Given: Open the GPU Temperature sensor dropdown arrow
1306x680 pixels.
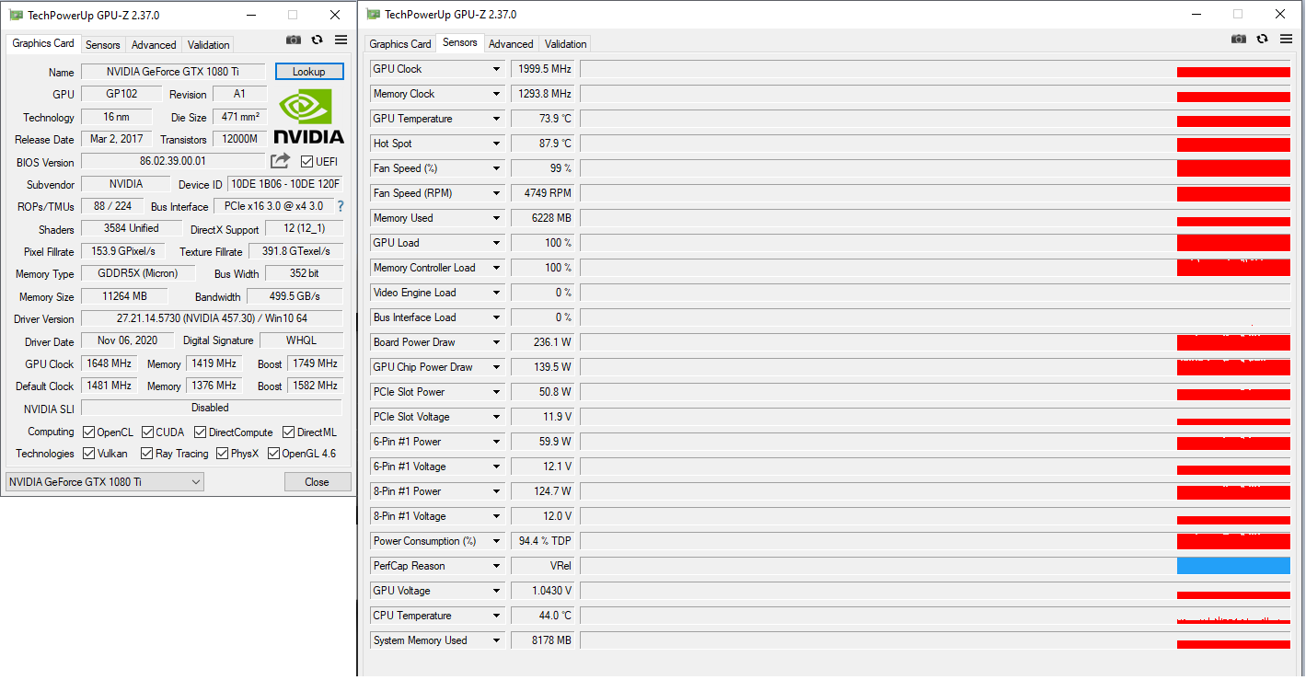Looking at the screenshot, I should [497, 119].
